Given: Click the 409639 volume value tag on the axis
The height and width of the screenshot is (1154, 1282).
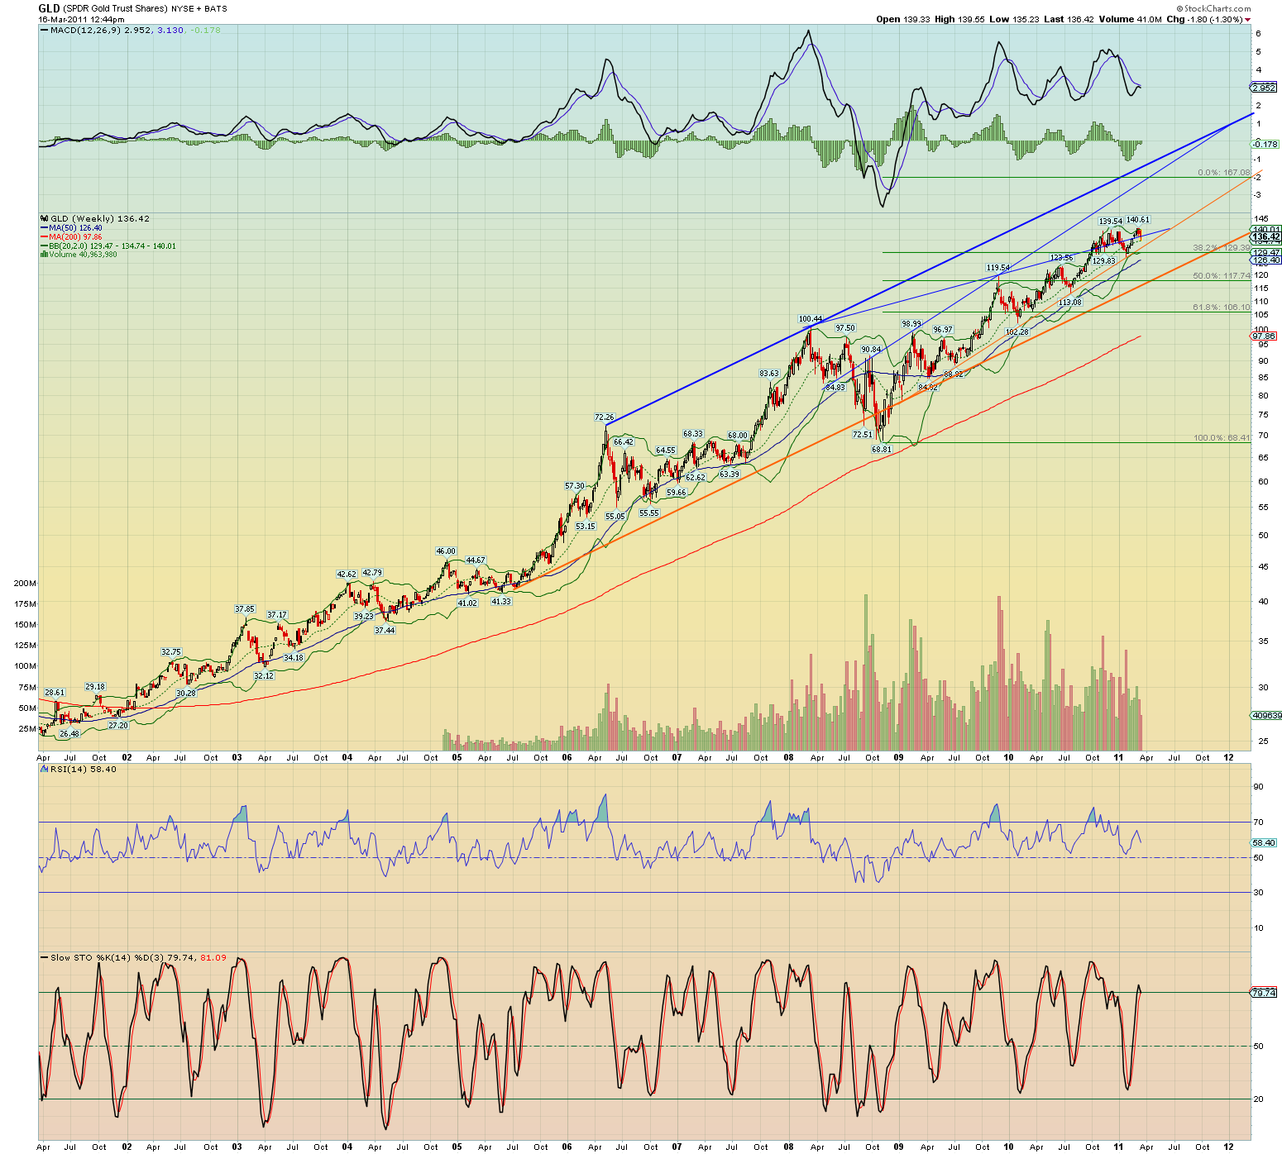Looking at the screenshot, I should tap(1267, 716).
